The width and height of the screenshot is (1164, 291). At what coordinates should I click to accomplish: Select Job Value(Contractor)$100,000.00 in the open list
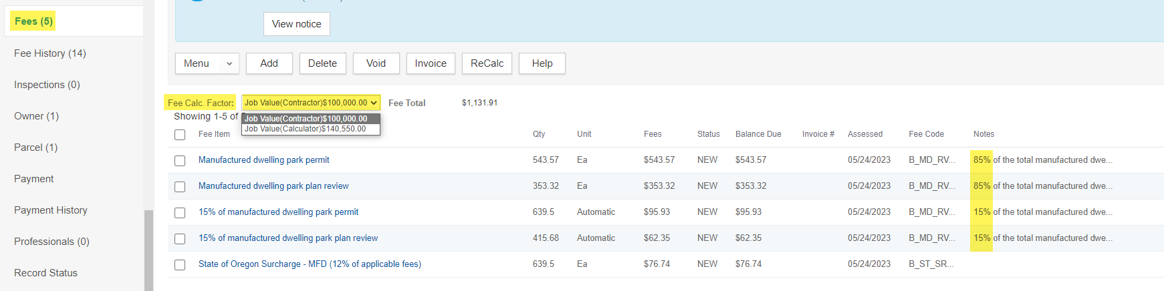tap(306, 119)
